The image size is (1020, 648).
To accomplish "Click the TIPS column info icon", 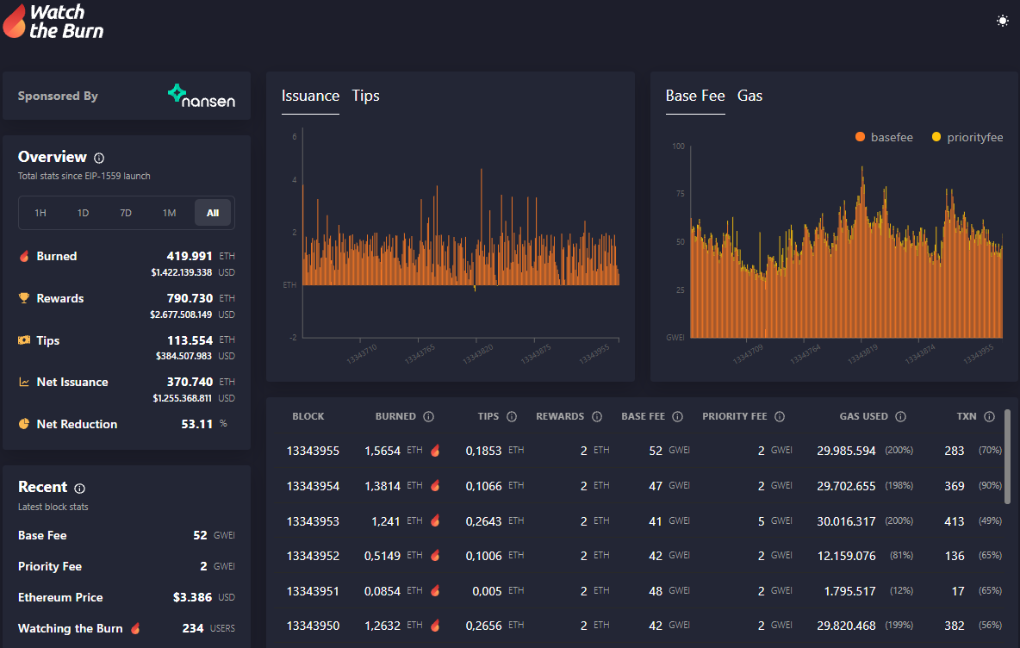I will click(x=512, y=416).
